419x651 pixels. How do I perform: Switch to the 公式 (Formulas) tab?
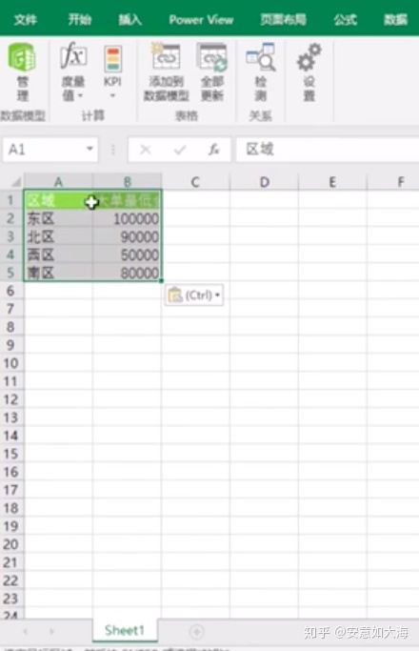[345, 19]
